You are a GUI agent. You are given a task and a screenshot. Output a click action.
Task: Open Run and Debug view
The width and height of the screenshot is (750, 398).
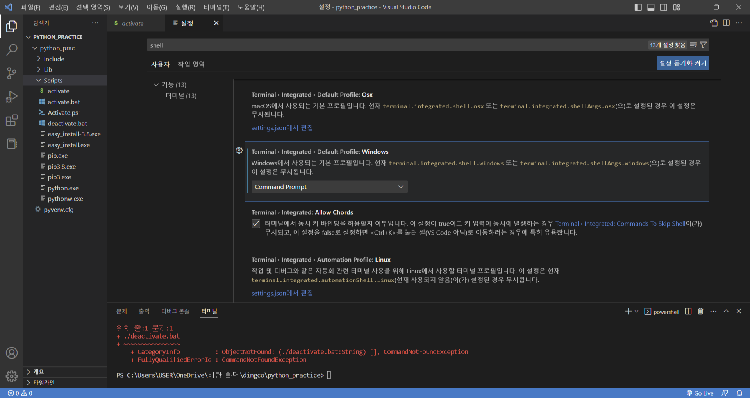pos(12,97)
